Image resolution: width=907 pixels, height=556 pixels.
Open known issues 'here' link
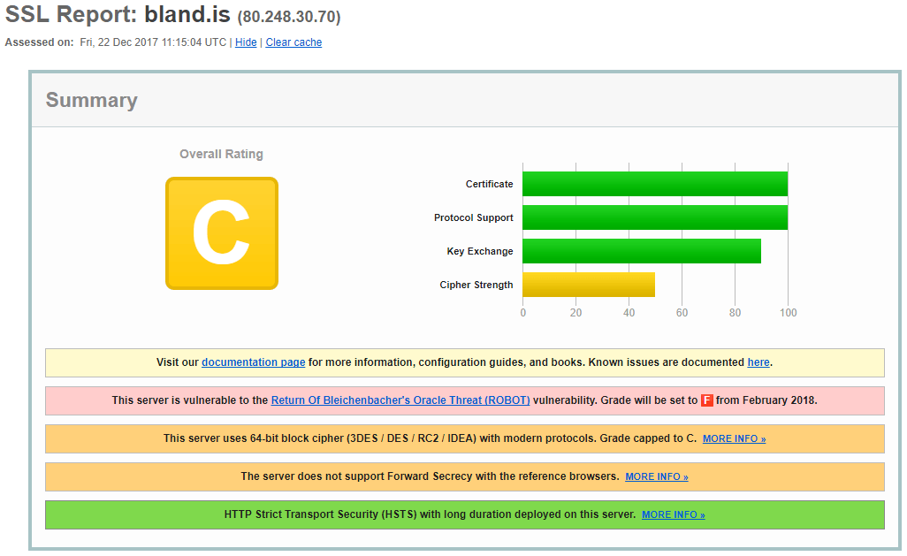pyautogui.click(x=758, y=362)
